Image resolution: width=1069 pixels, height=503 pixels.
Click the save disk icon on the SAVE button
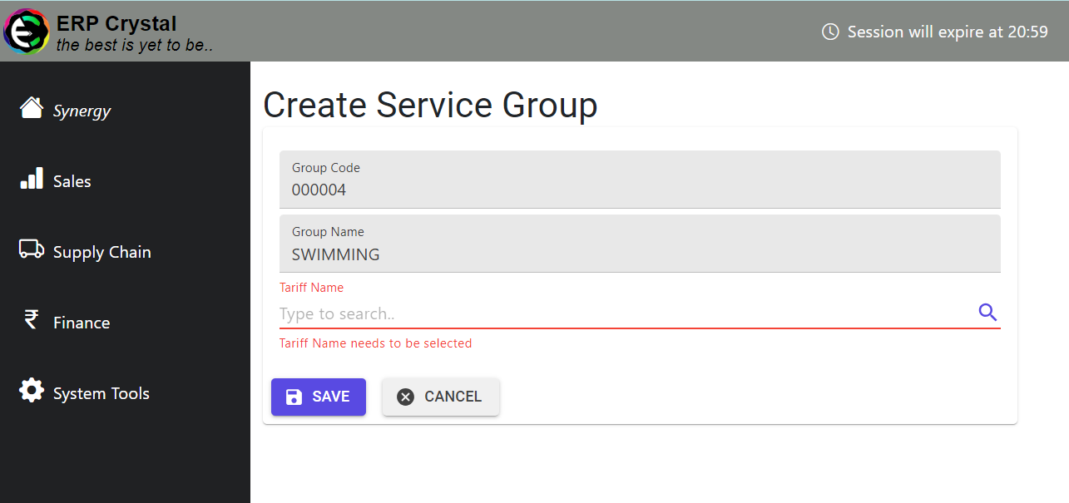point(293,397)
